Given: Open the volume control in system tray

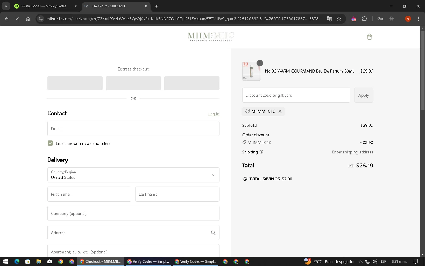Looking at the screenshot, I should tap(375, 261).
